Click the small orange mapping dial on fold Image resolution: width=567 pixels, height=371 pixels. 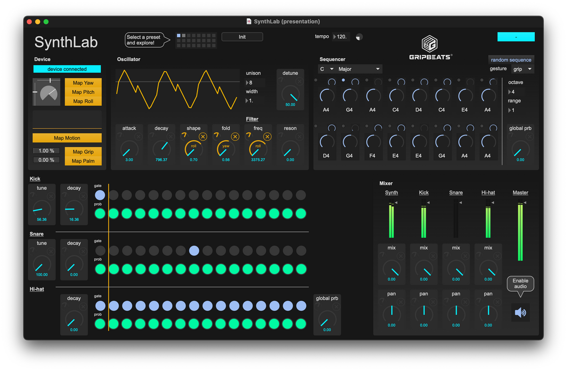(216, 136)
